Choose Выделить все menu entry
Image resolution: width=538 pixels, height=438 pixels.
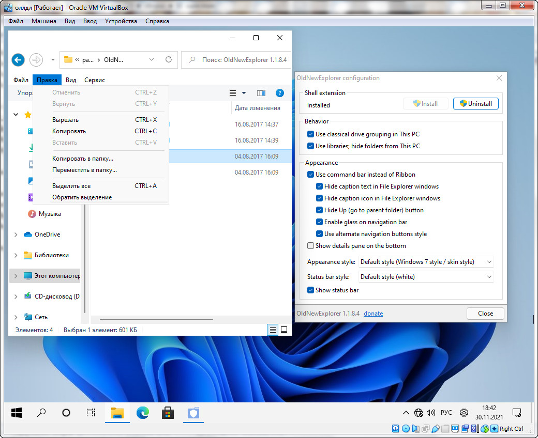click(x=100, y=186)
